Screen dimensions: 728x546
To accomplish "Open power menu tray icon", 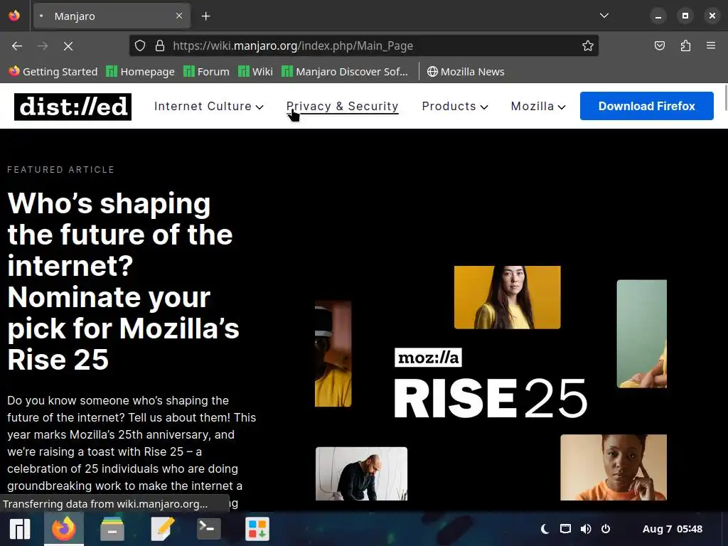I will click(x=606, y=529).
